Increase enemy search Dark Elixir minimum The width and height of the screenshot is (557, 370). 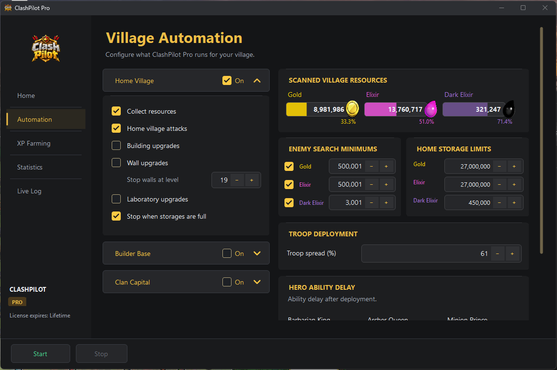(386, 202)
